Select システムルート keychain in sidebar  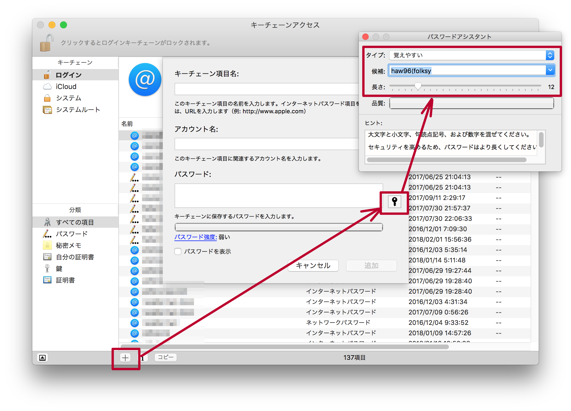click(x=78, y=110)
